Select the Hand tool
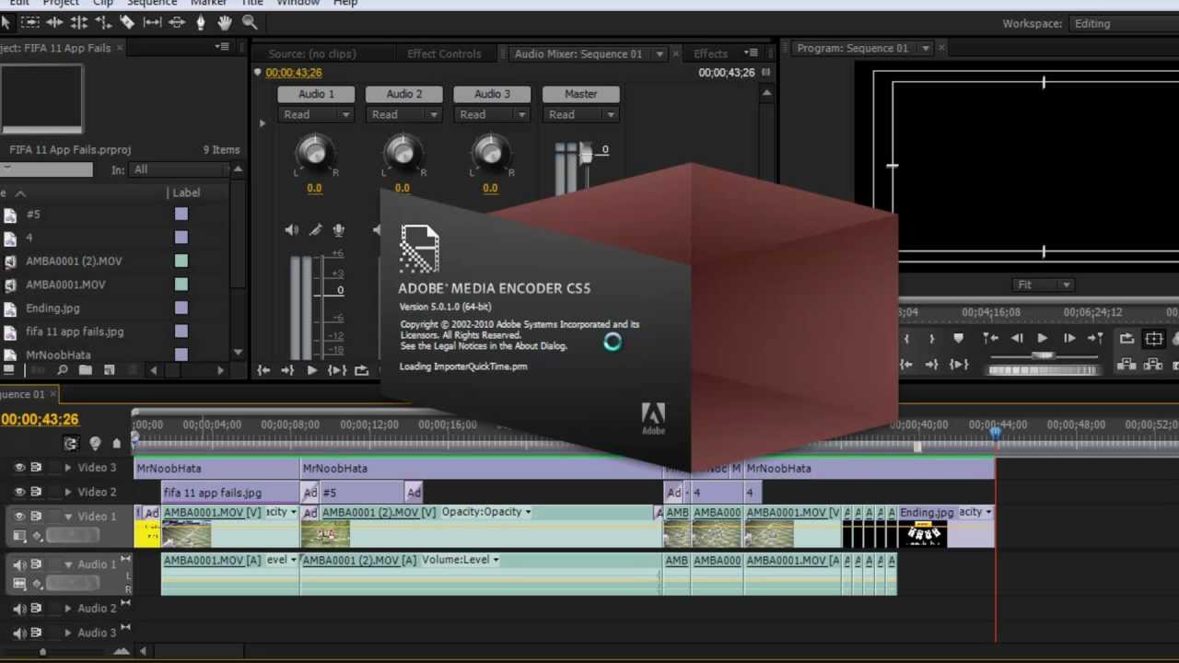The image size is (1179, 663). click(x=225, y=22)
